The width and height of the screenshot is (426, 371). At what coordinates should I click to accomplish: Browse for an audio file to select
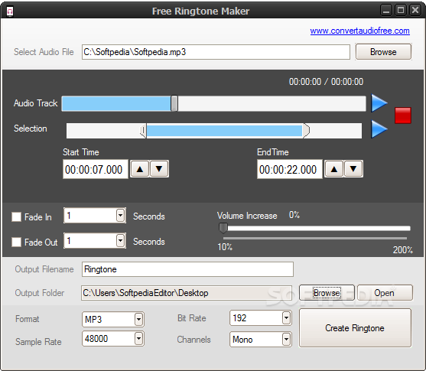[x=383, y=52]
